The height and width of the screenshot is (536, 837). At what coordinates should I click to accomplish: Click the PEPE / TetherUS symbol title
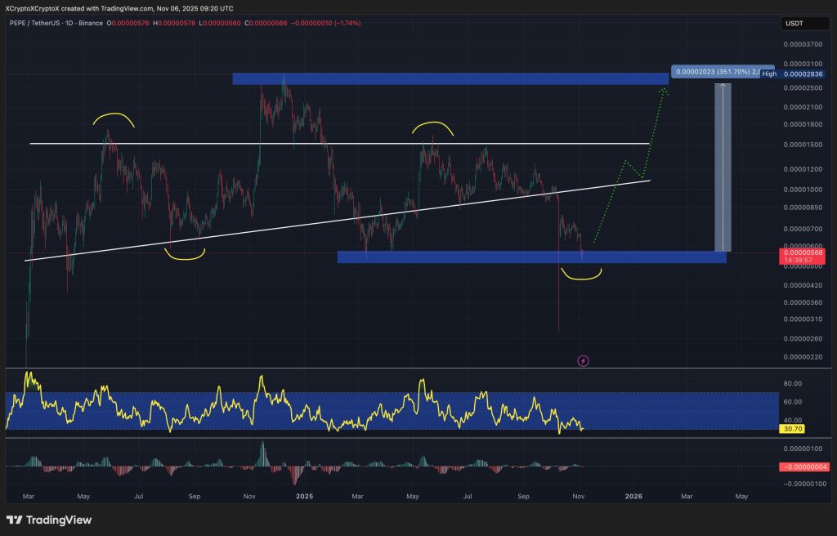(39, 23)
